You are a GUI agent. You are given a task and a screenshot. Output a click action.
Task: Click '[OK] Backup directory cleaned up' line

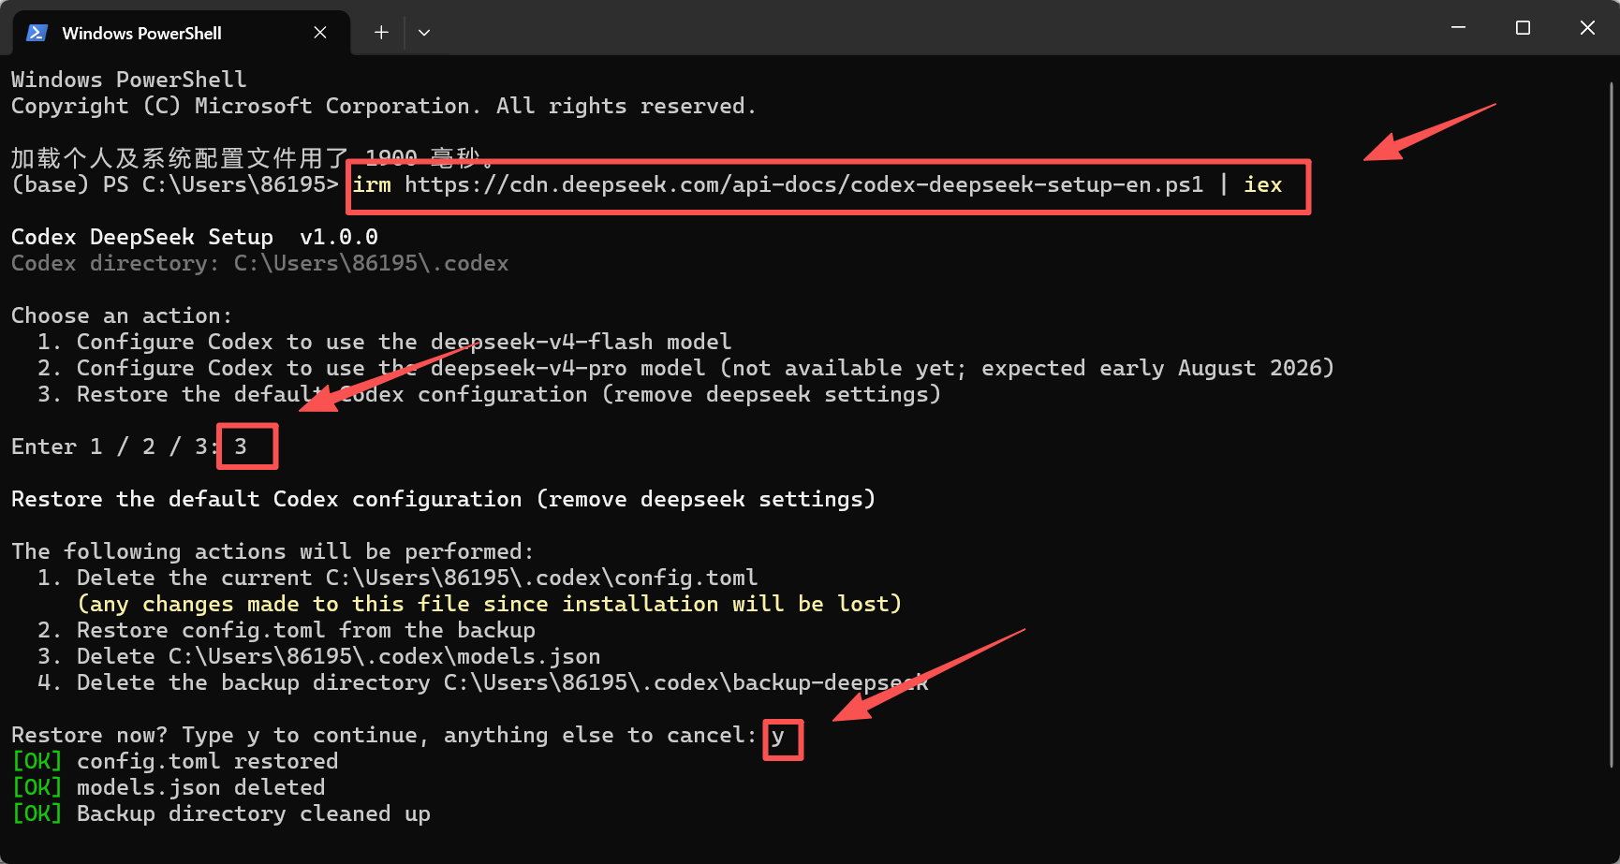221,813
